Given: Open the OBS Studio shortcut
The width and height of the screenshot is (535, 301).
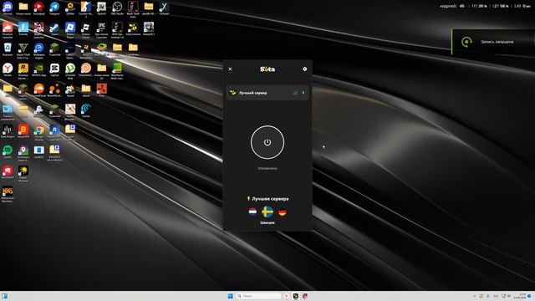Looking at the screenshot, I should click(x=117, y=8).
